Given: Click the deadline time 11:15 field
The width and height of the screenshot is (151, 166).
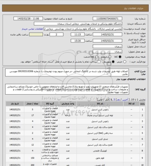Looking at the screenshot, I should pos(78,35).
